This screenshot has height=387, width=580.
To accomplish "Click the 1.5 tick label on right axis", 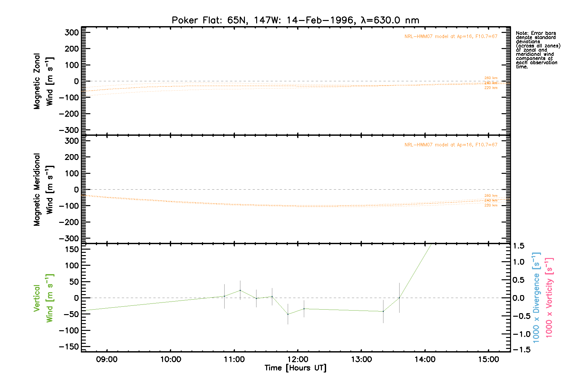I will pyautogui.click(x=518, y=246).
